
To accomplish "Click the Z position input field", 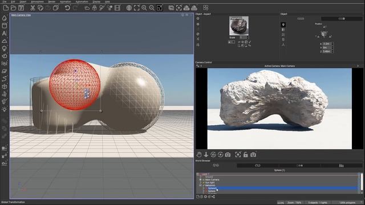I will [x=327, y=51].
